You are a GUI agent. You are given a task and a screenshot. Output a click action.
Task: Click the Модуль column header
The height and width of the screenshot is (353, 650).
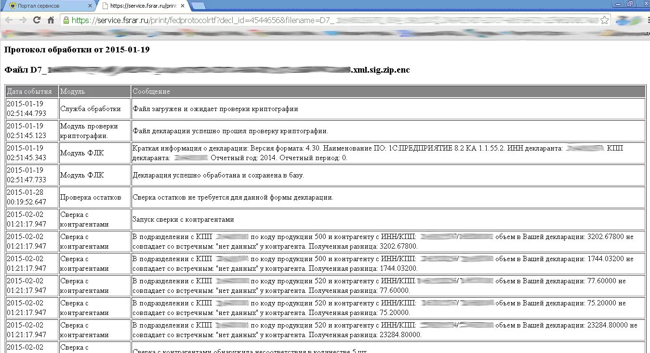[x=95, y=91]
